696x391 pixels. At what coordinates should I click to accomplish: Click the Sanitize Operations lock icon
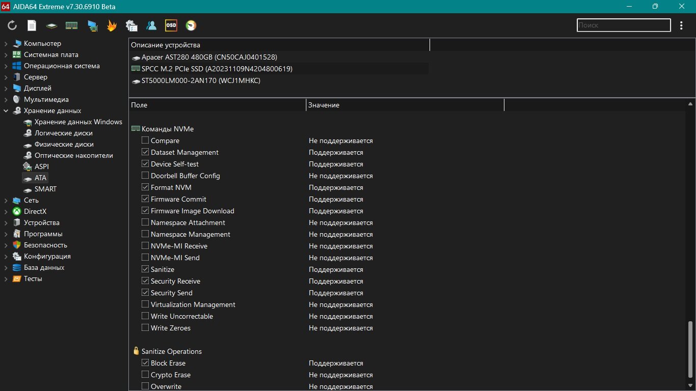pos(136,351)
